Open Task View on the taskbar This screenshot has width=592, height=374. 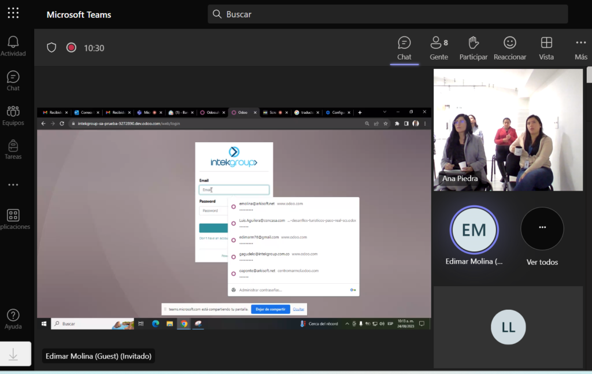pos(141,324)
